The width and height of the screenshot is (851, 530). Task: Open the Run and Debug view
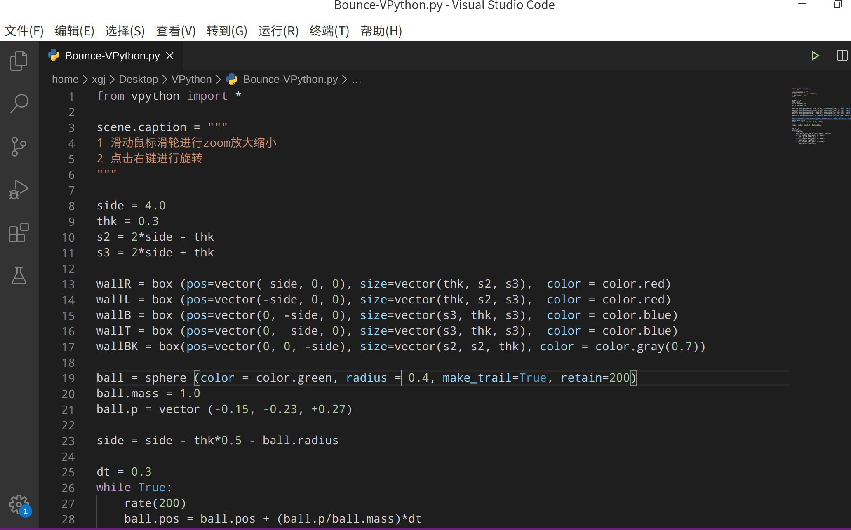[18, 190]
